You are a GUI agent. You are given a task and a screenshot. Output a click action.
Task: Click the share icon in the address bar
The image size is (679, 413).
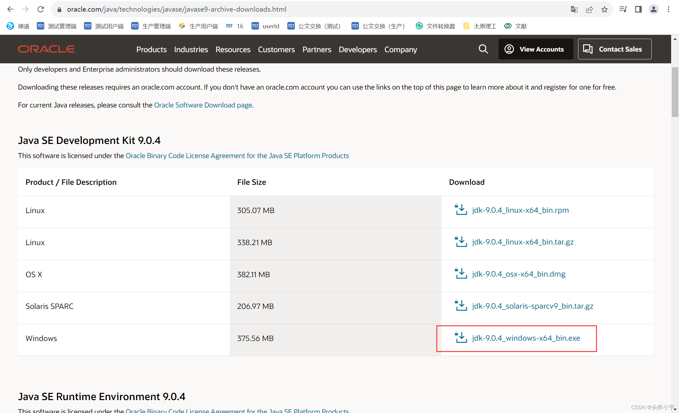589,9
